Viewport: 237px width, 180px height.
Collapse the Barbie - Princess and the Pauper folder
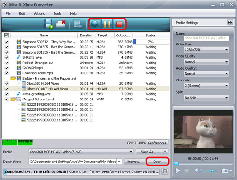(x=13, y=78)
